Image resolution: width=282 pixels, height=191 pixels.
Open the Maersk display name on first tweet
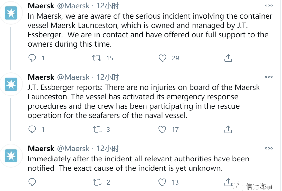[41, 6]
